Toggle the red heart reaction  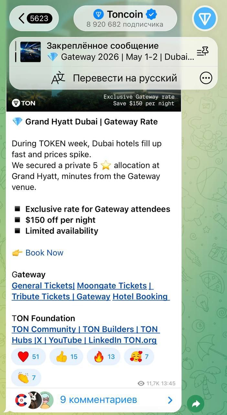pos(28,357)
